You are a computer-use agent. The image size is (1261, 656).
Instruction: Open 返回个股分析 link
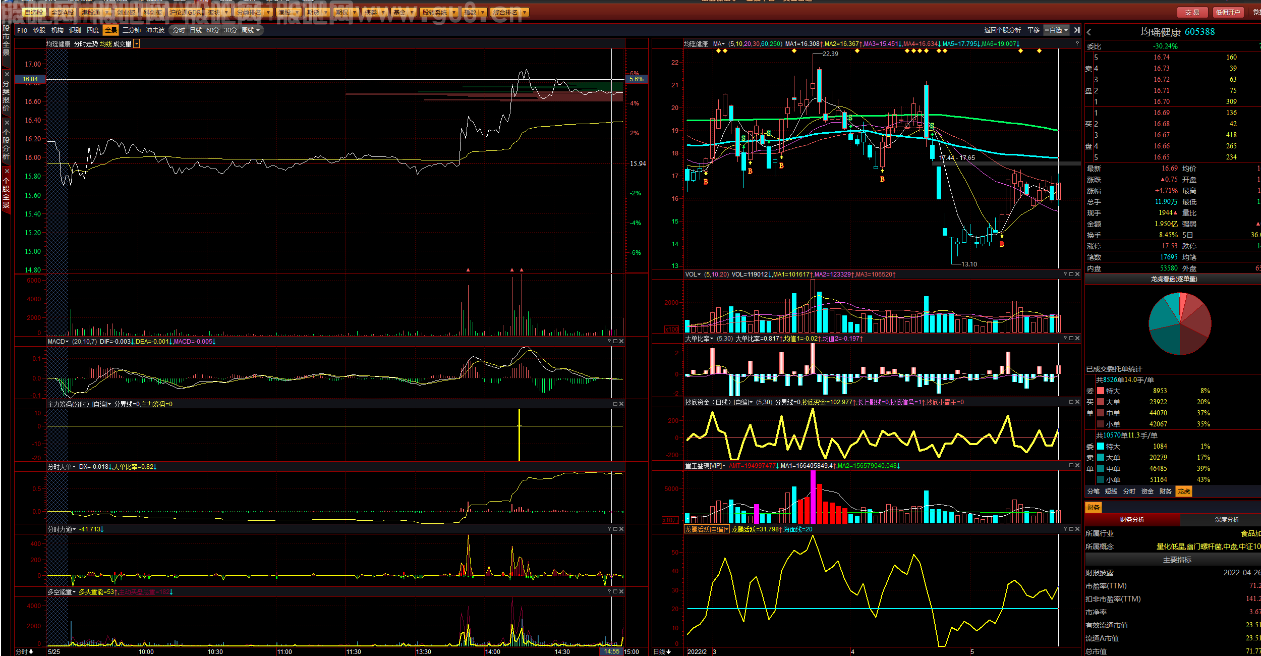pyautogui.click(x=1002, y=30)
